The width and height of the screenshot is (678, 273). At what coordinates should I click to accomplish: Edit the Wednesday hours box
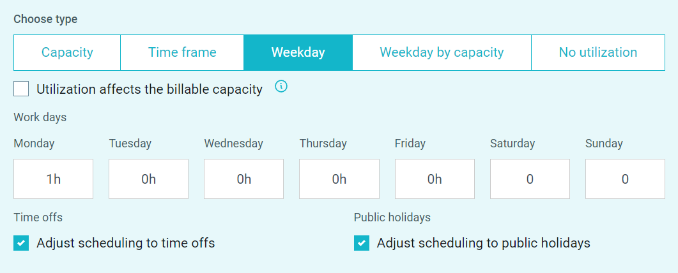(x=244, y=179)
